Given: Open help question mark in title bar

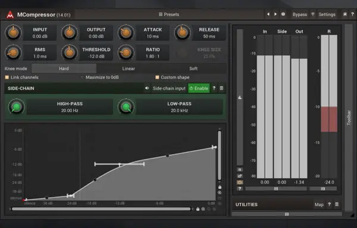Looking at the screenshot, I should (352, 14).
